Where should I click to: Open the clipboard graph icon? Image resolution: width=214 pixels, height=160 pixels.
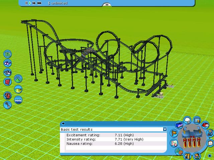point(210,143)
